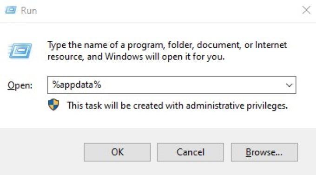Click blank white space below the shield notice
This screenshot has width=316, height=175.
tap(161, 120)
